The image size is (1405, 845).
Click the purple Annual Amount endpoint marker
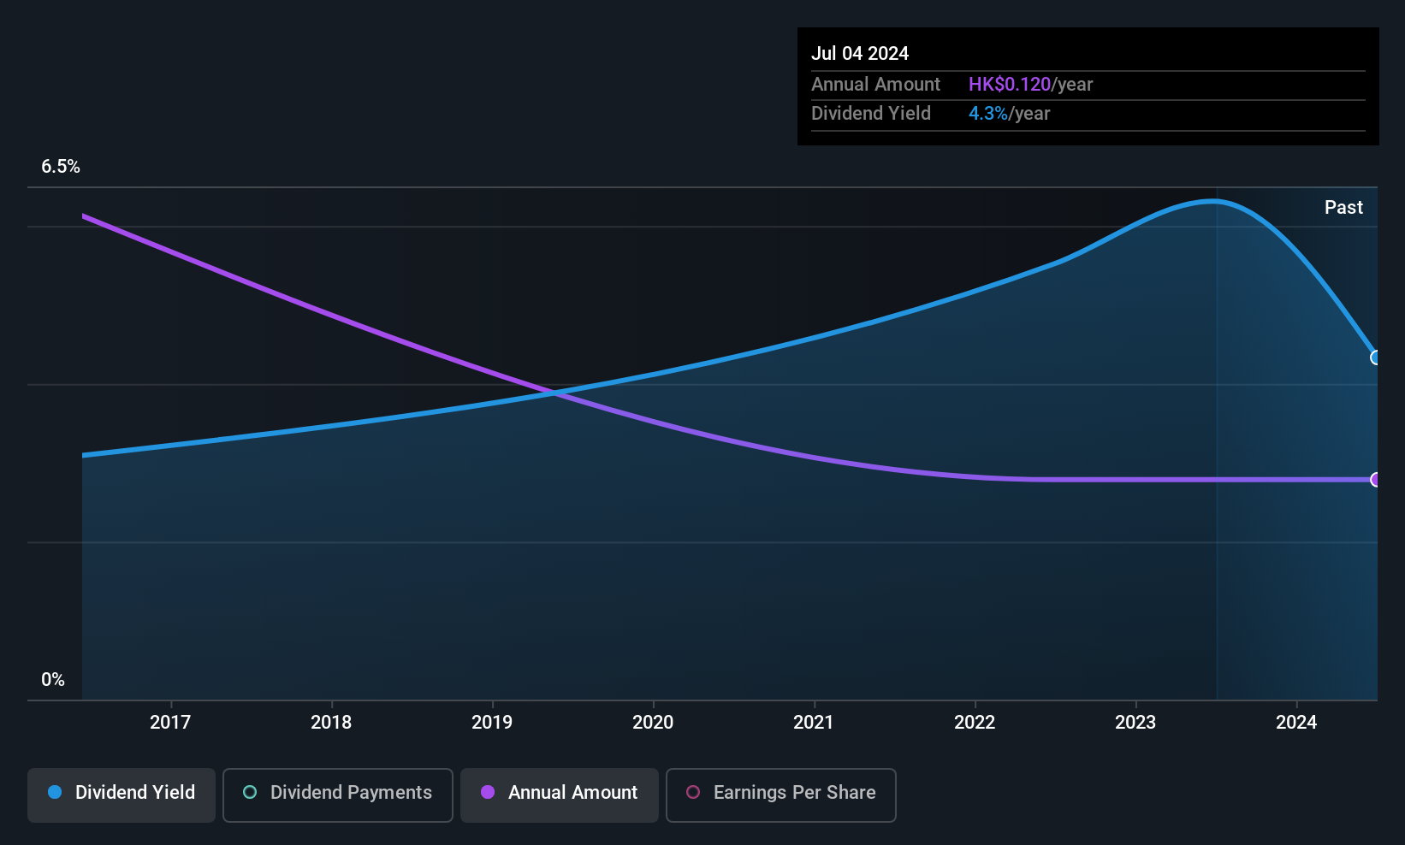tap(1375, 480)
